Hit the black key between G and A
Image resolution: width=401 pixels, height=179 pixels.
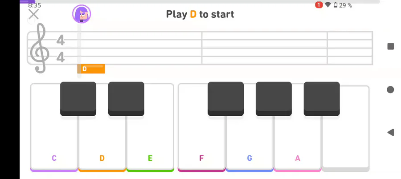(274, 99)
